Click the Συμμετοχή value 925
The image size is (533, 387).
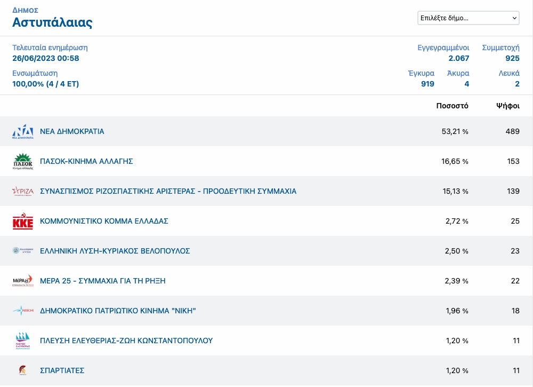click(512, 58)
